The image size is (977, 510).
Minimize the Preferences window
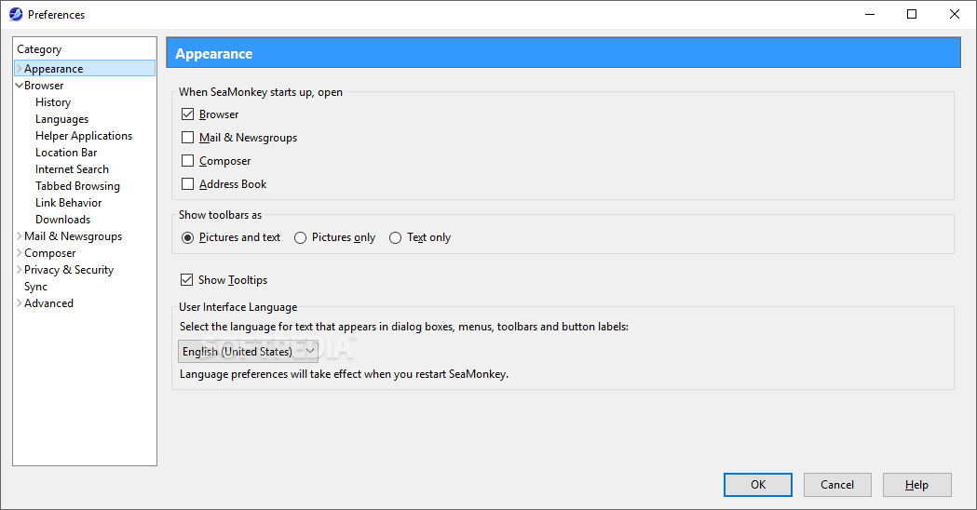(x=870, y=14)
